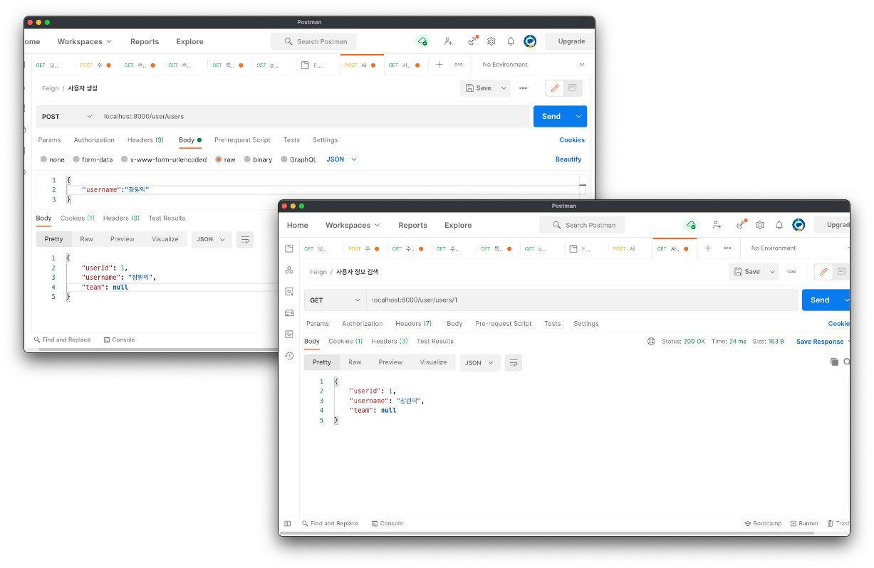Open Reports in front window
Viewport: 874px width, 568px height.
[412, 225]
